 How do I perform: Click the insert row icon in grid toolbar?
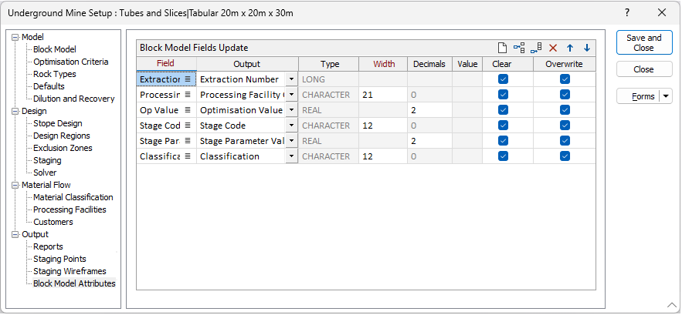click(519, 48)
